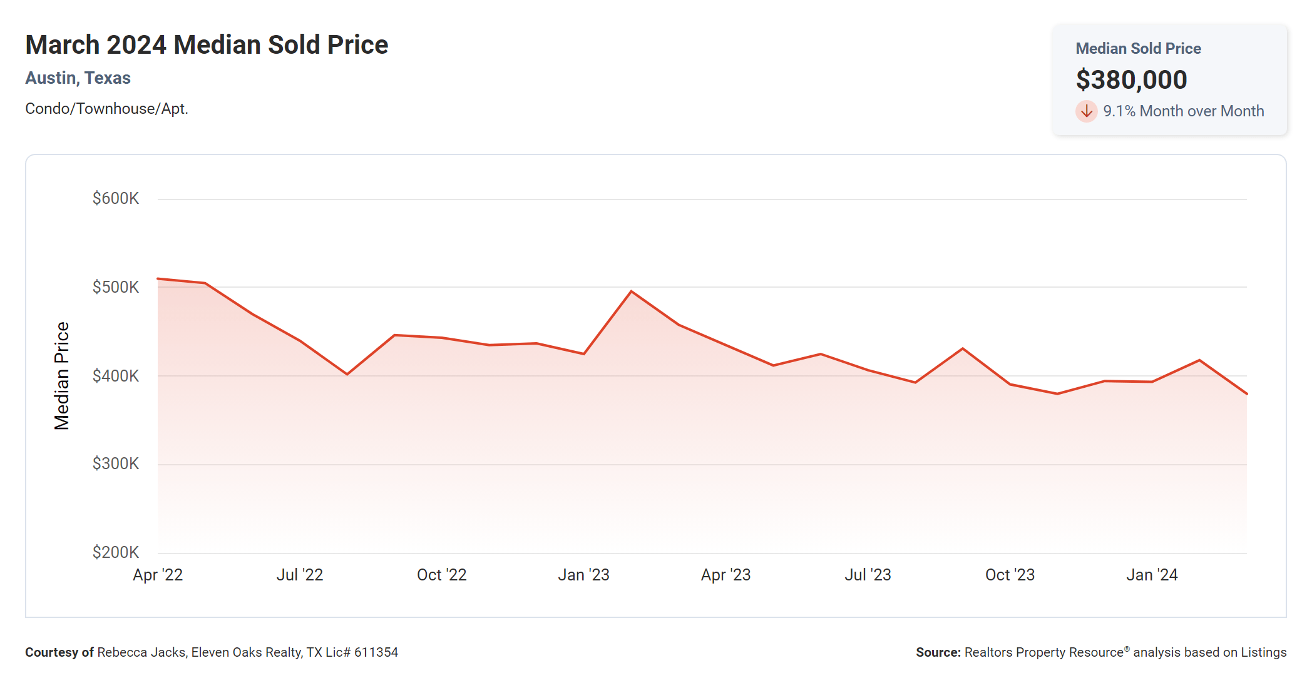This screenshot has height=688, width=1312.
Task: Click the $380,000 median price value
Action: tap(1131, 80)
